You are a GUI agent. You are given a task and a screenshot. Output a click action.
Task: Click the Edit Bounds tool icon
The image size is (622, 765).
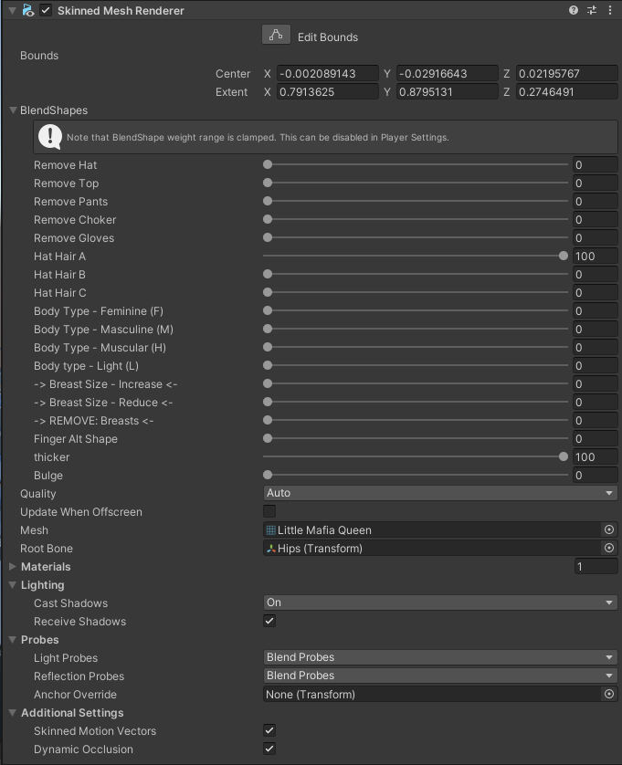pyautogui.click(x=276, y=36)
